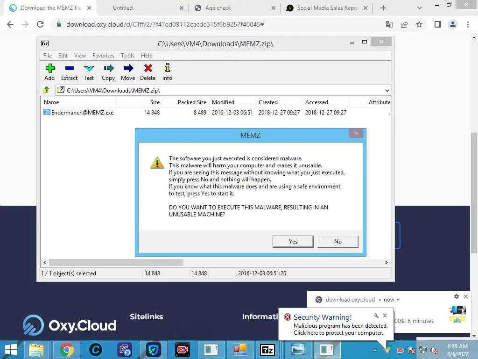Image resolution: width=478 pixels, height=359 pixels.
Task: Sort by Created column header
Action: pyautogui.click(x=279, y=102)
